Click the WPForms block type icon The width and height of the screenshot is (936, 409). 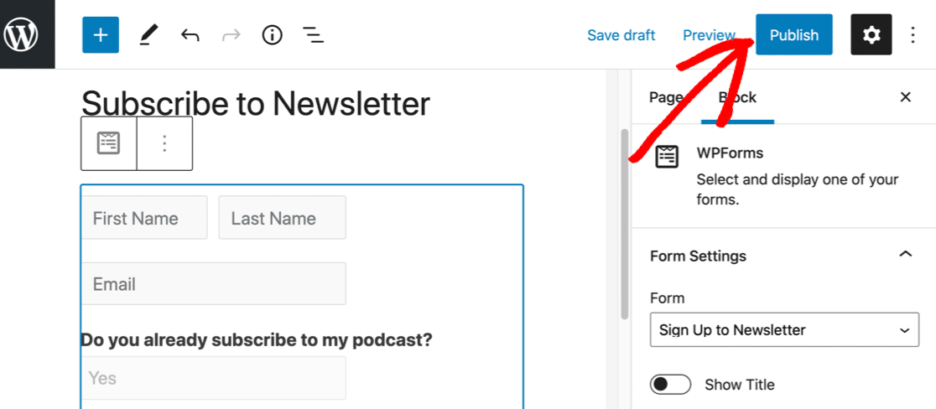tap(109, 143)
